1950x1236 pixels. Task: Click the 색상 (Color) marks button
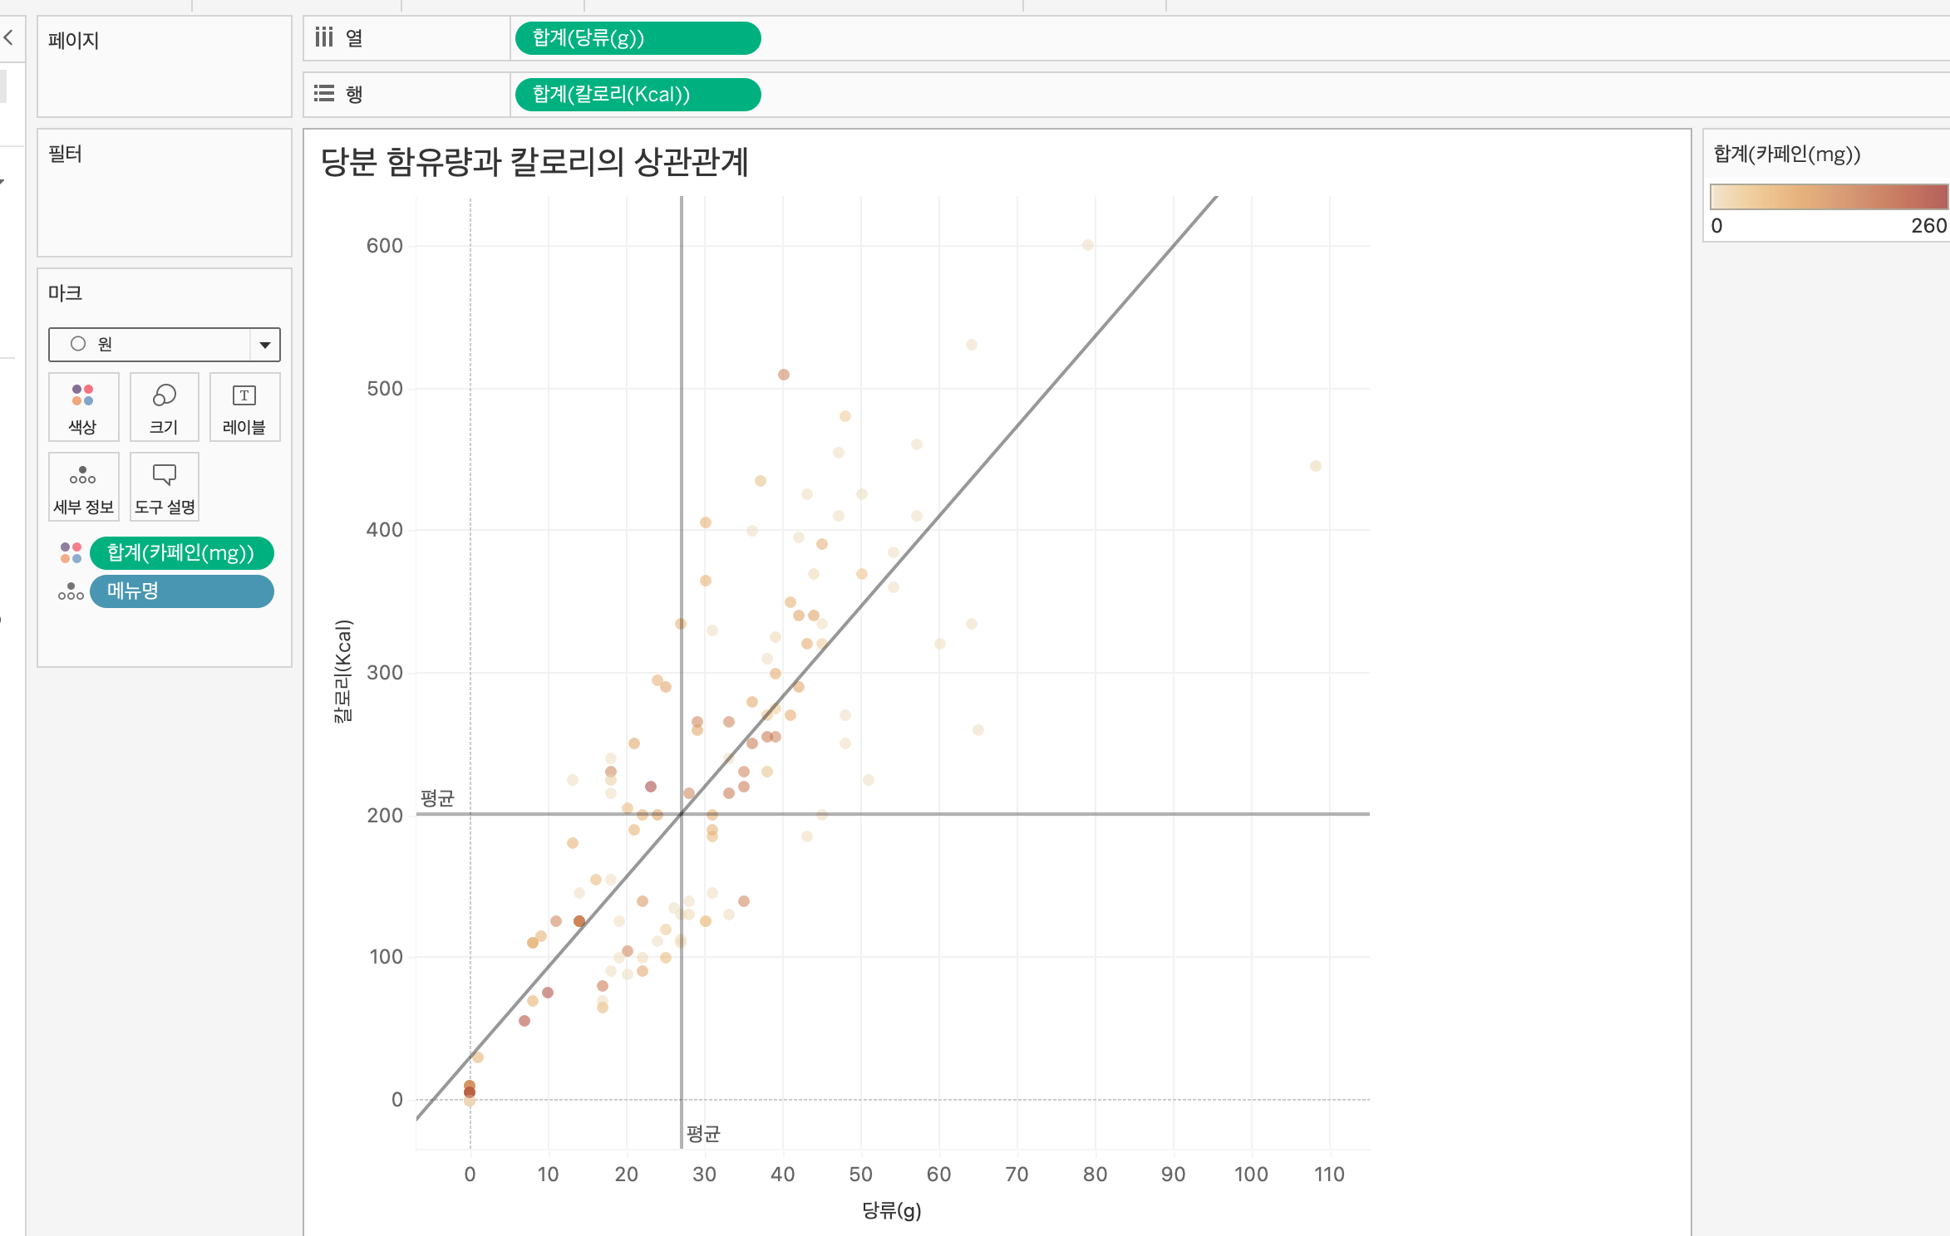tap(83, 407)
